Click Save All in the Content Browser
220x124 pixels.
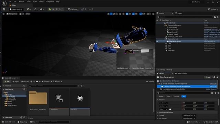tap(25, 82)
